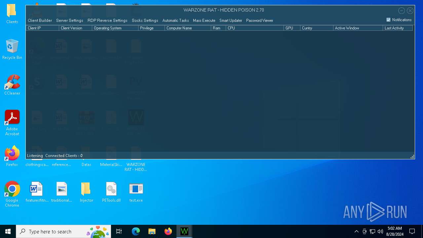Sort by GPU column header
Screen dimensions: 423x238
click(x=292, y=28)
